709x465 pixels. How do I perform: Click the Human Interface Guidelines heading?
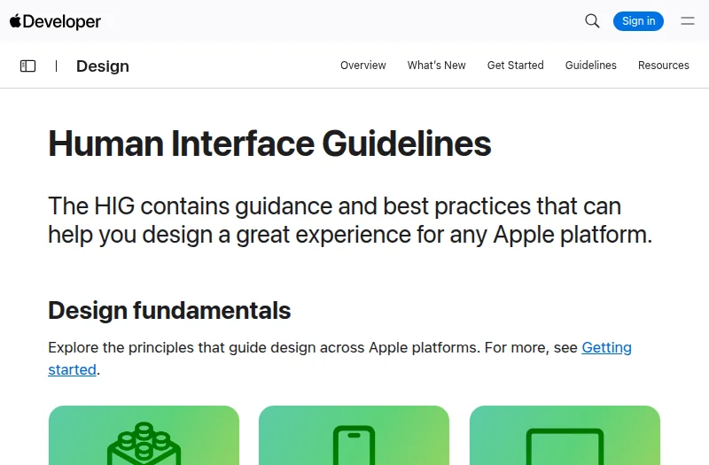269,143
